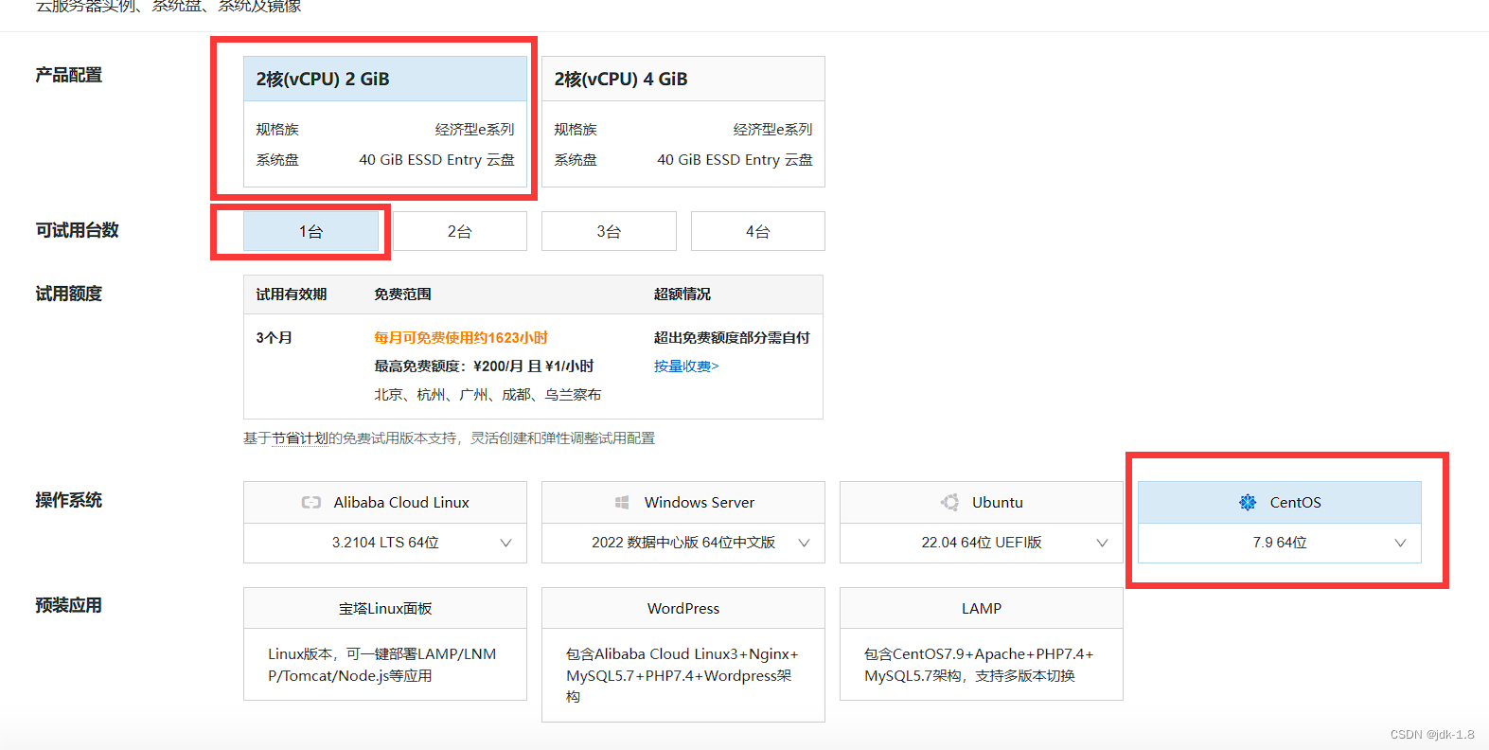This screenshot has height=750, width=1489.
Task: Click the LAMP description starting 包含CentOS7.9
Action: pyautogui.click(x=979, y=665)
